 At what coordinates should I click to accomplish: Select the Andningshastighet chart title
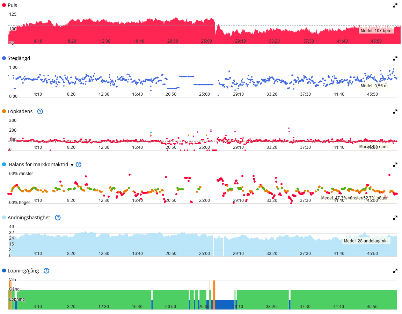tap(29, 218)
